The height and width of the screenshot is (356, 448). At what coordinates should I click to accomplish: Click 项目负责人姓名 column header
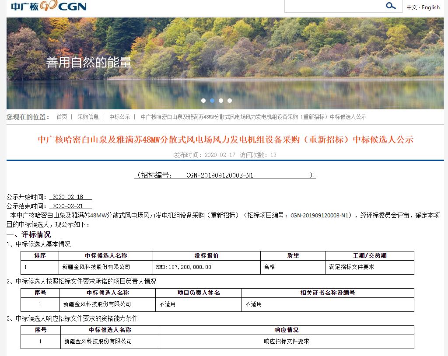pos(199,293)
